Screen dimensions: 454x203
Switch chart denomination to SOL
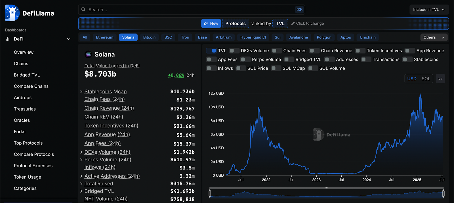pos(426,79)
